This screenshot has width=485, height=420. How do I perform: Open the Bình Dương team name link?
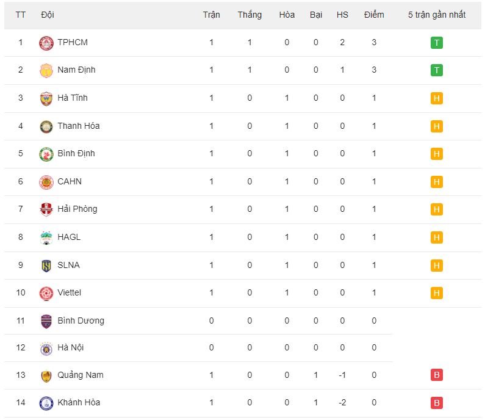tap(81, 320)
